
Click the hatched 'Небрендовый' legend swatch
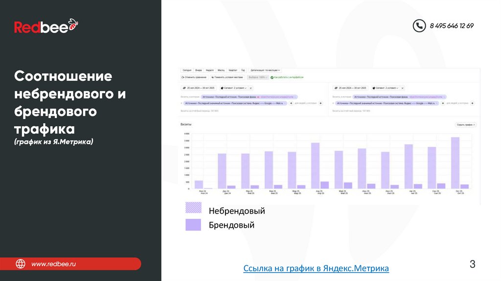pyautogui.click(x=193, y=208)
